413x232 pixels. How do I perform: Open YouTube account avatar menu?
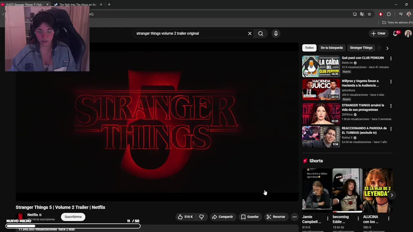tap(408, 34)
